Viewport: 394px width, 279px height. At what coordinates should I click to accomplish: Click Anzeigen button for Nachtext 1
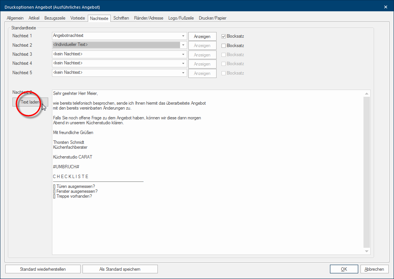(202, 37)
